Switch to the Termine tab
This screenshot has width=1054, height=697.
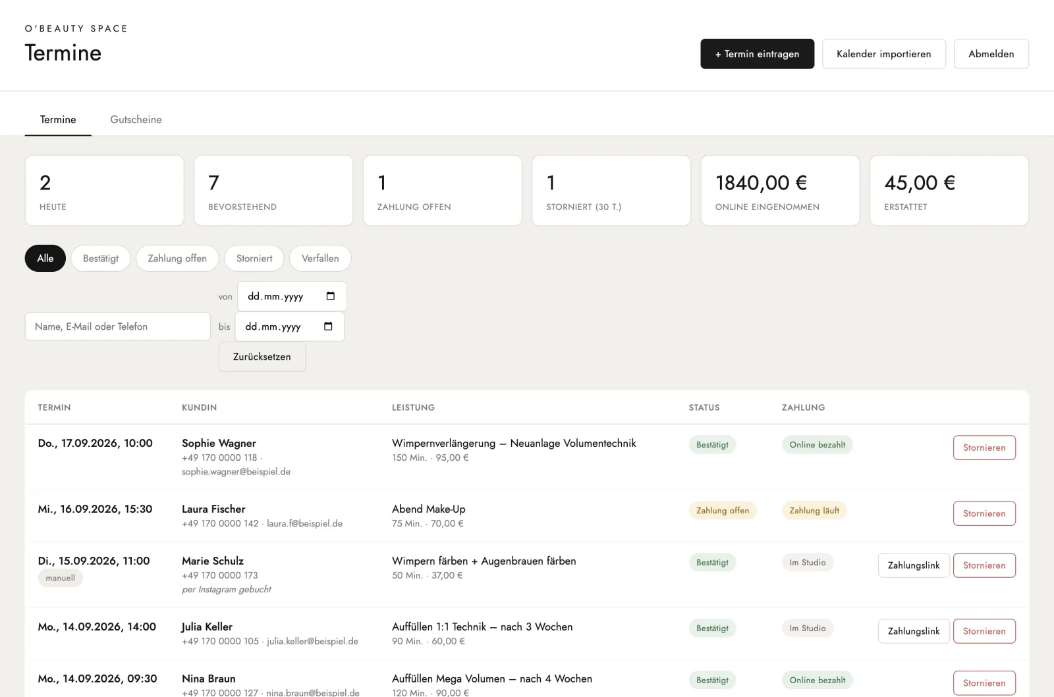pyautogui.click(x=58, y=120)
